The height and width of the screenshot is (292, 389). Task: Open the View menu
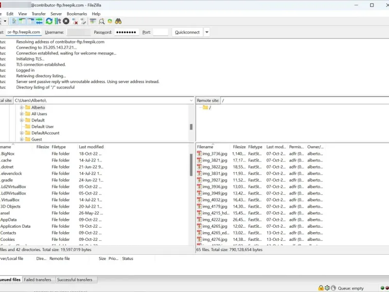tap(22, 14)
